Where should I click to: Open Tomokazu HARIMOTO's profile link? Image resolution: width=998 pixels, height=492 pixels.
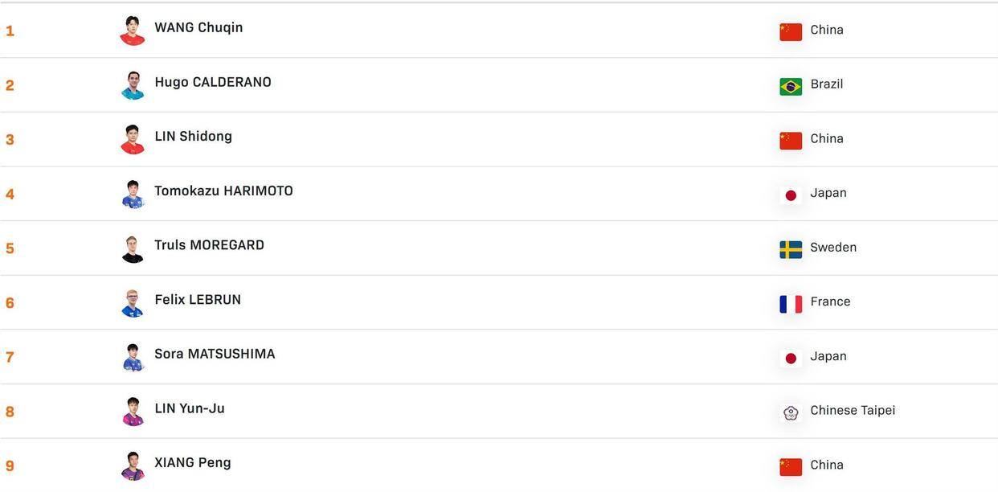tap(223, 191)
